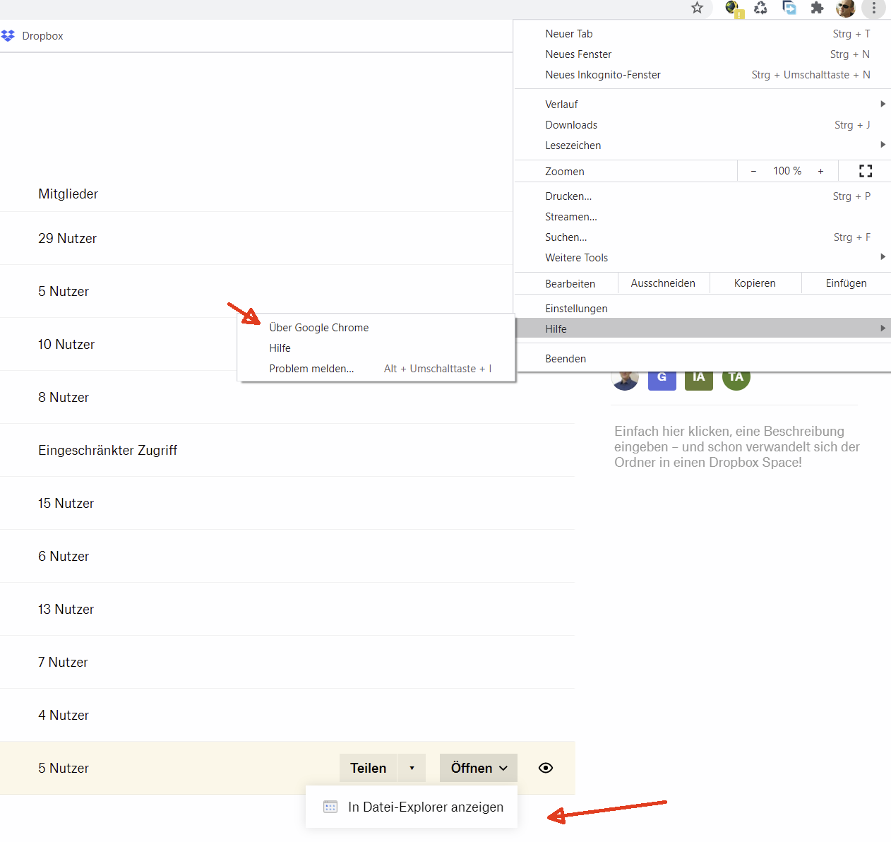
Task: Click calendar icon beside In Datei-Explorer anzeigen
Action: [330, 807]
